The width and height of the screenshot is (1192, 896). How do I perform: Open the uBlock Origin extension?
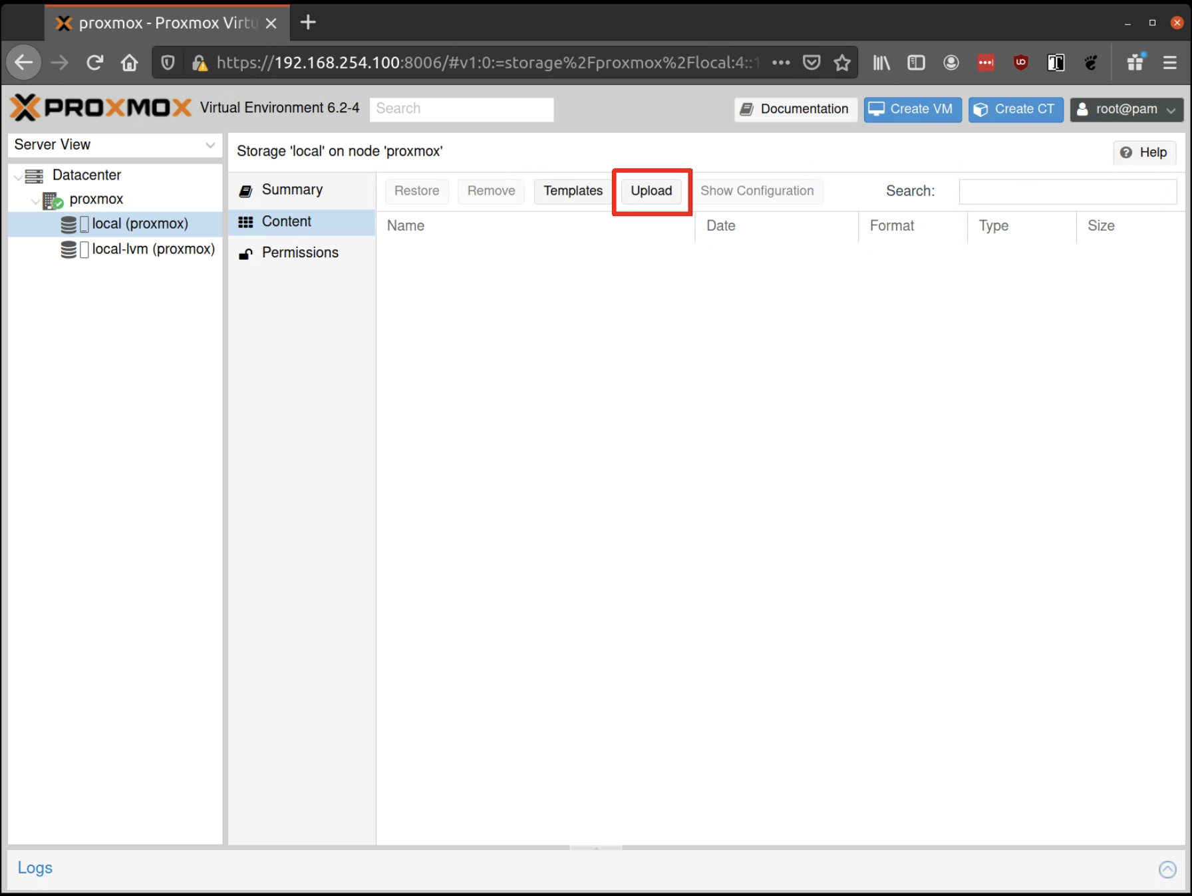[1021, 62]
